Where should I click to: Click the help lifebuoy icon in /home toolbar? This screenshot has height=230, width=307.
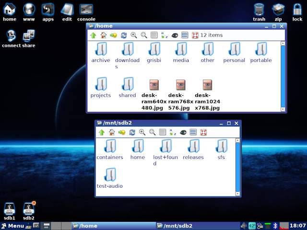point(195,35)
